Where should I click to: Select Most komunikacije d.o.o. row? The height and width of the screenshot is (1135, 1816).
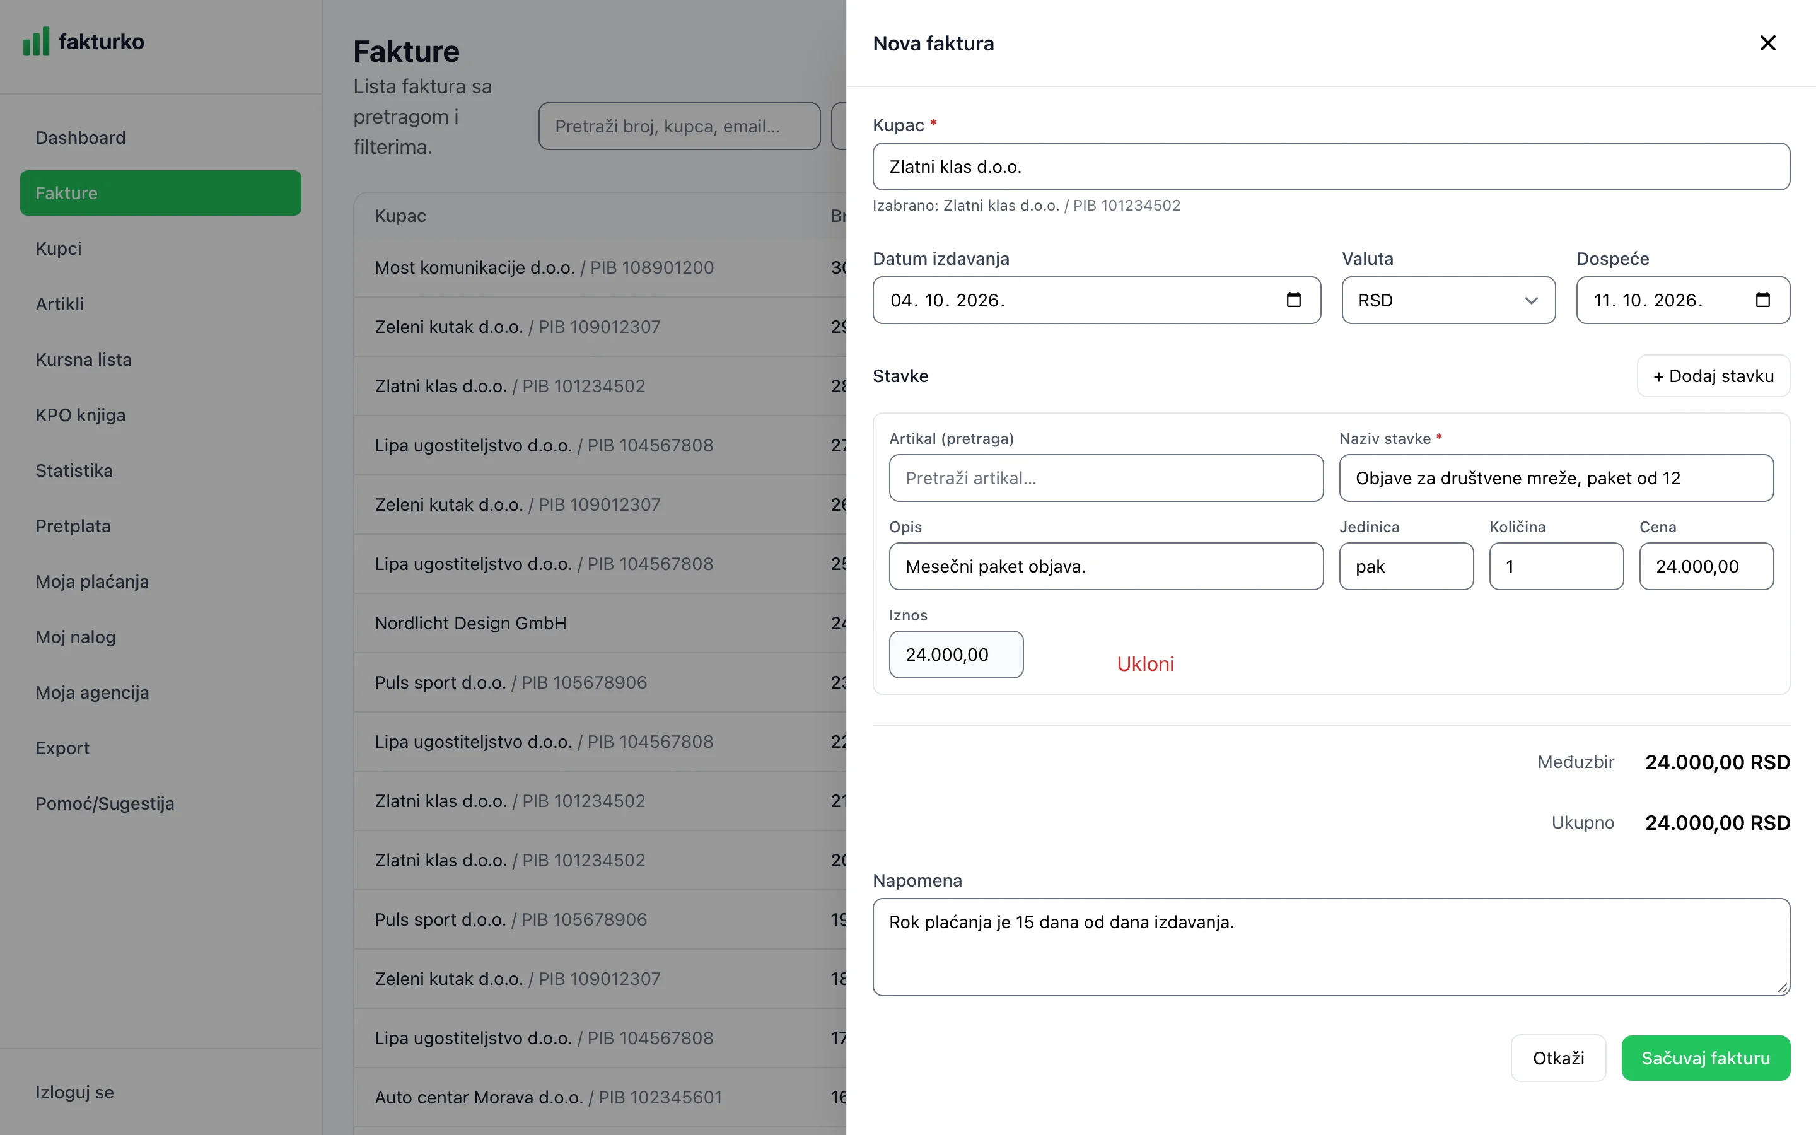tap(600, 268)
